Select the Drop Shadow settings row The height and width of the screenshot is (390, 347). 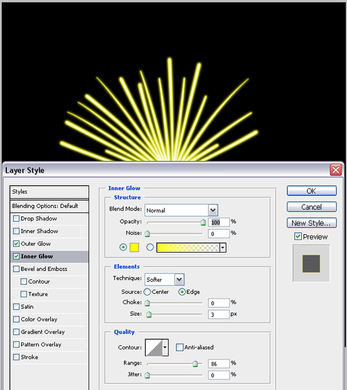pos(49,218)
